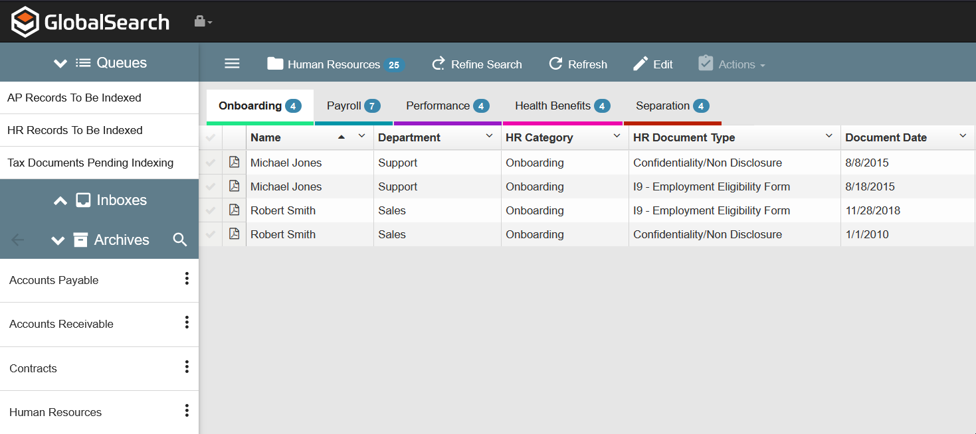Screen dimensions: 976x434
Task: Open PDF icon for Michael Jones Confidentiality row
Action: (x=234, y=163)
